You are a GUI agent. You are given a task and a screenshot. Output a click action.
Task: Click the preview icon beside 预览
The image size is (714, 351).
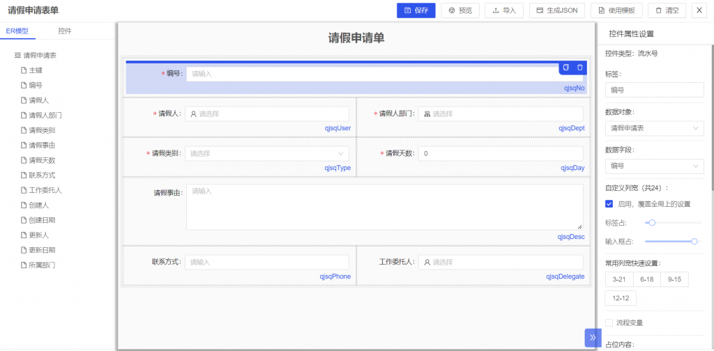pyautogui.click(x=452, y=10)
